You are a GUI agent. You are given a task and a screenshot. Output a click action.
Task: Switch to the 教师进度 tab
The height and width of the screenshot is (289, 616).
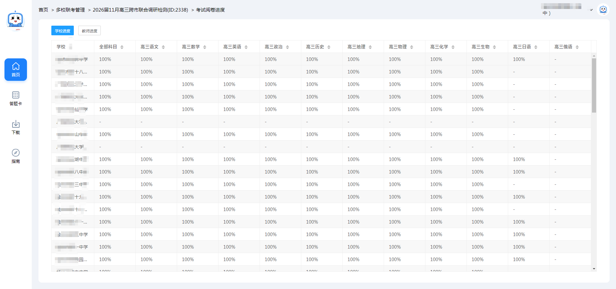click(x=90, y=31)
